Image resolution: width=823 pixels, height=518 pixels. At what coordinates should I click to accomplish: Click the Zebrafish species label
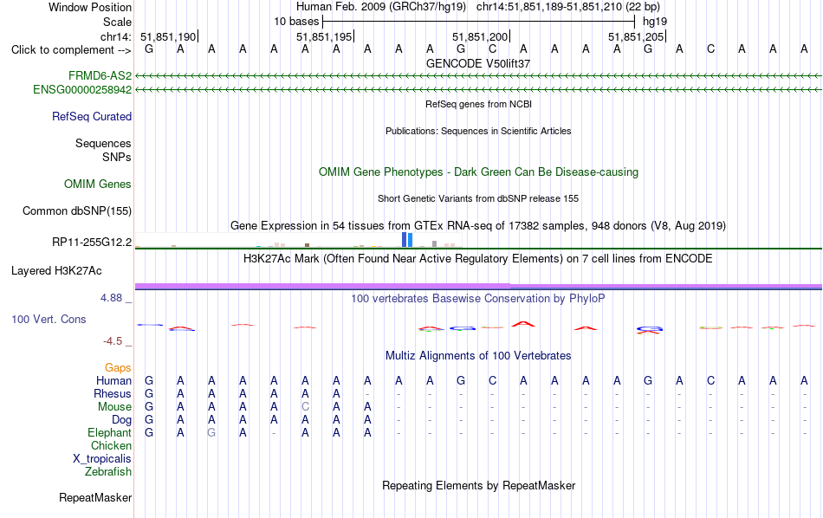tap(108, 472)
